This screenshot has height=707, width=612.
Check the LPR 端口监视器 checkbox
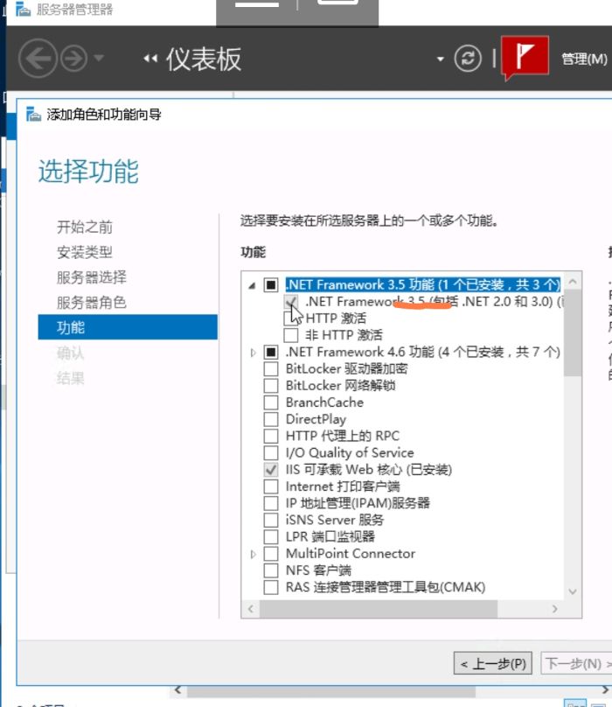point(271,536)
